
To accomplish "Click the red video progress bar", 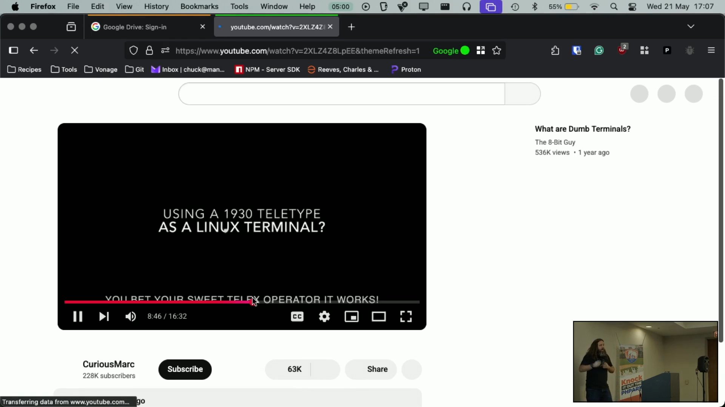I will pyautogui.click(x=159, y=302).
